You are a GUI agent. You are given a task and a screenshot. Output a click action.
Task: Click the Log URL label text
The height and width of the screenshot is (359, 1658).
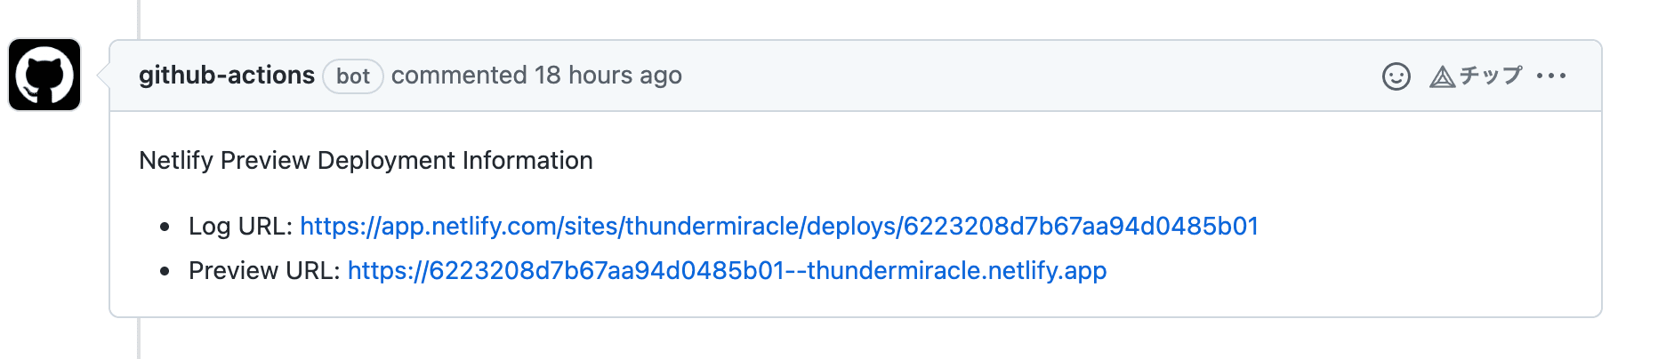tap(239, 227)
